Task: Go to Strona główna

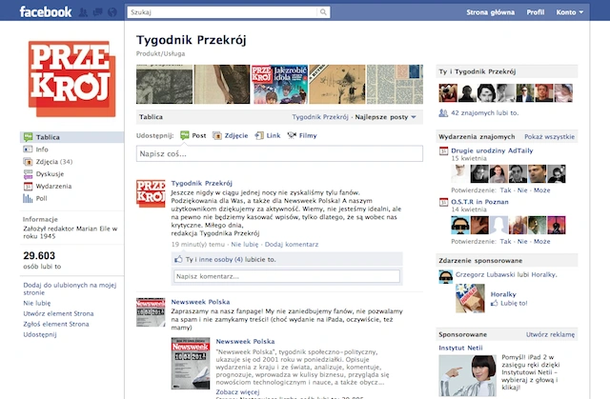Action: [x=490, y=12]
